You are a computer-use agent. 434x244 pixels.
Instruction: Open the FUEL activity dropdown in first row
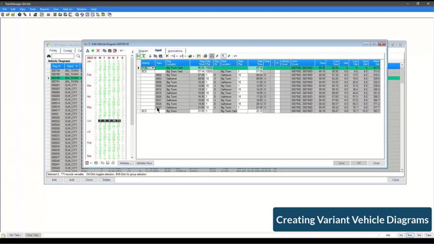153,68
